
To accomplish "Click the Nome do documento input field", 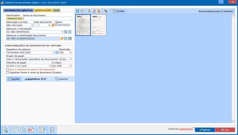I will [47, 19].
